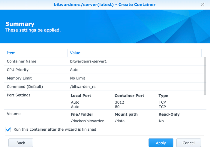The image size is (210, 149).
Task: Select container port 80
Action: [x=117, y=107]
